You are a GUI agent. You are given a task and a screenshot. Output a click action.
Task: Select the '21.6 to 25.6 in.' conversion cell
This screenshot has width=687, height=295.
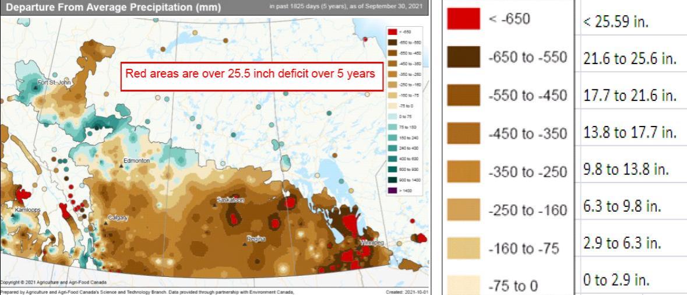point(629,59)
